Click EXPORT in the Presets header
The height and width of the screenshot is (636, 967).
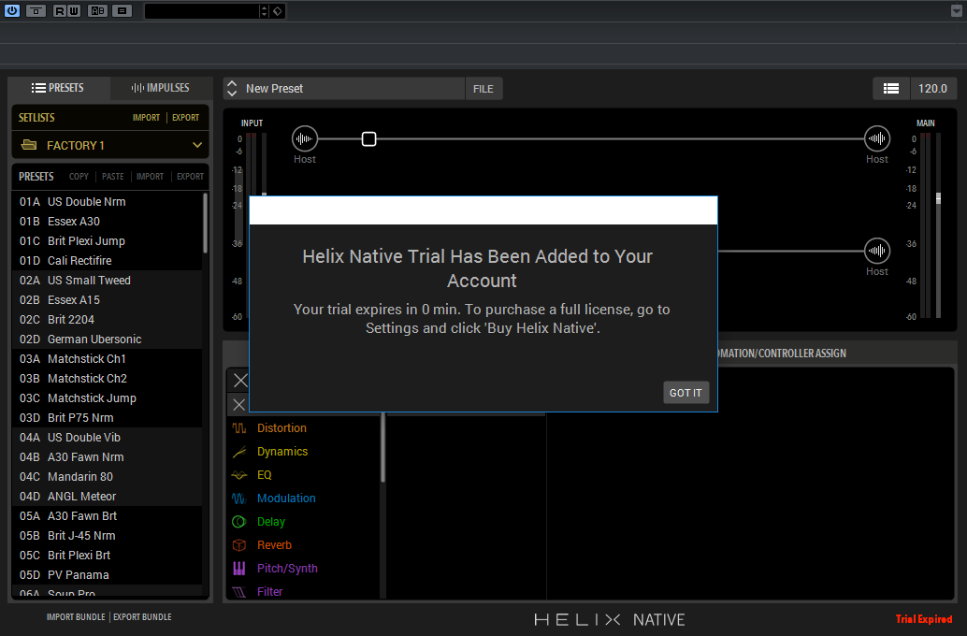point(190,177)
